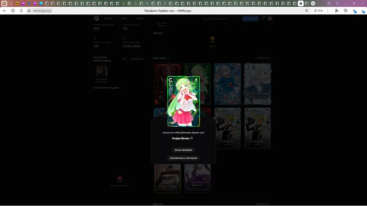Open the enlarged Clara card image
367x206 pixels.
pos(184,101)
